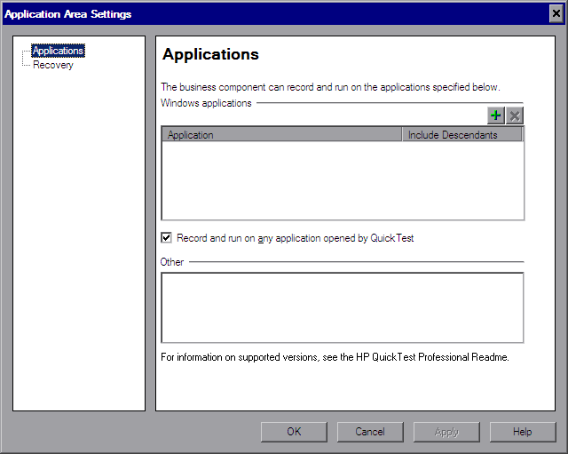Click the gray X Remove application icon
568x454 pixels.
[x=515, y=115]
